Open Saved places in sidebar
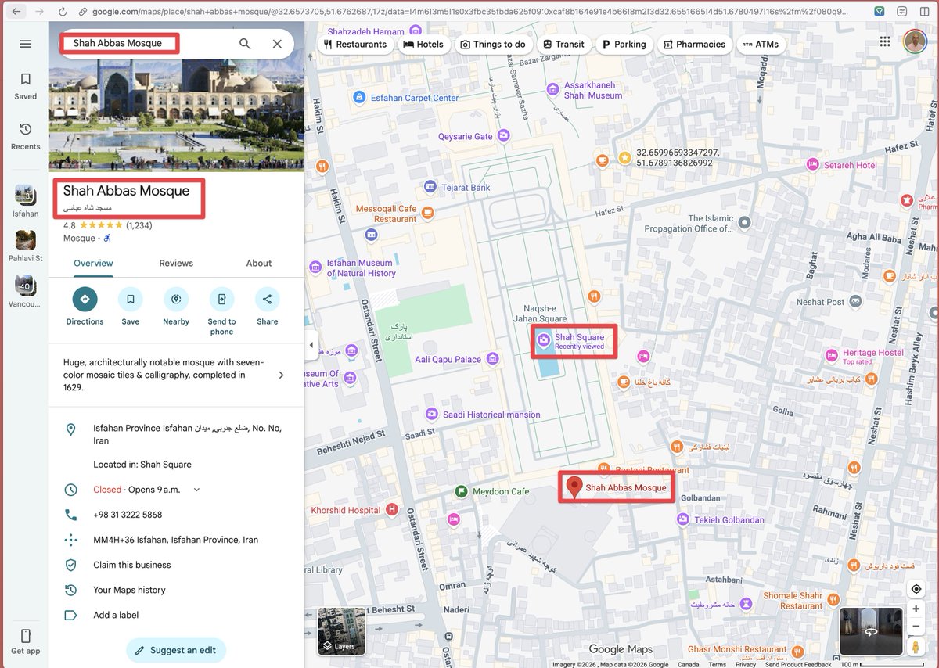 click(x=26, y=85)
